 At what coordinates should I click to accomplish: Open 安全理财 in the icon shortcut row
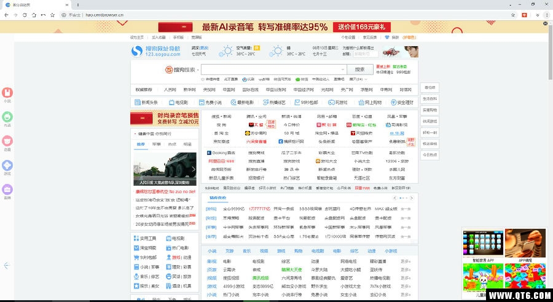pos(402,103)
